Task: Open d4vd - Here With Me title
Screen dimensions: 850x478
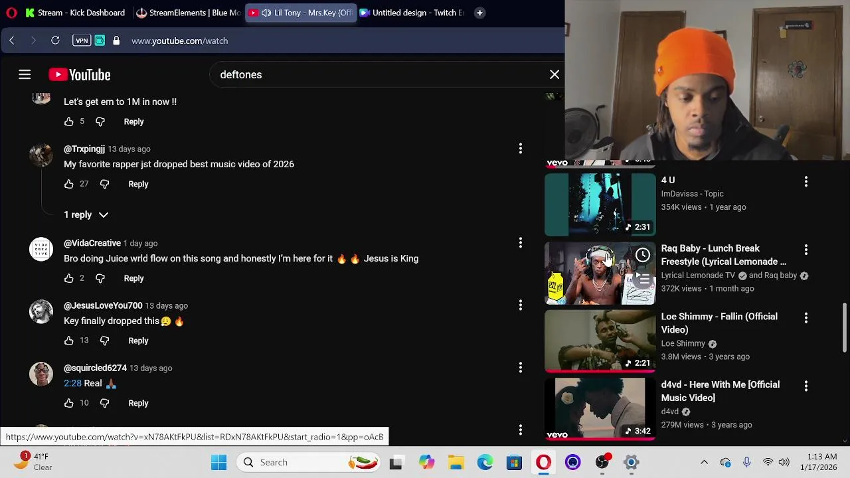Action: pyautogui.click(x=721, y=391)
